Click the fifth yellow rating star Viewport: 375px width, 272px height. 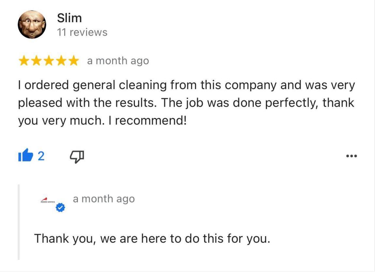(x=74, y=61)
